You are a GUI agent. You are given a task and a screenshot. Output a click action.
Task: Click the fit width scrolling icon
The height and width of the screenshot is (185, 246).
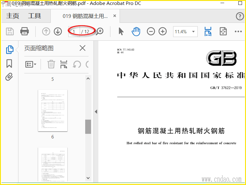tap(208, 31)
